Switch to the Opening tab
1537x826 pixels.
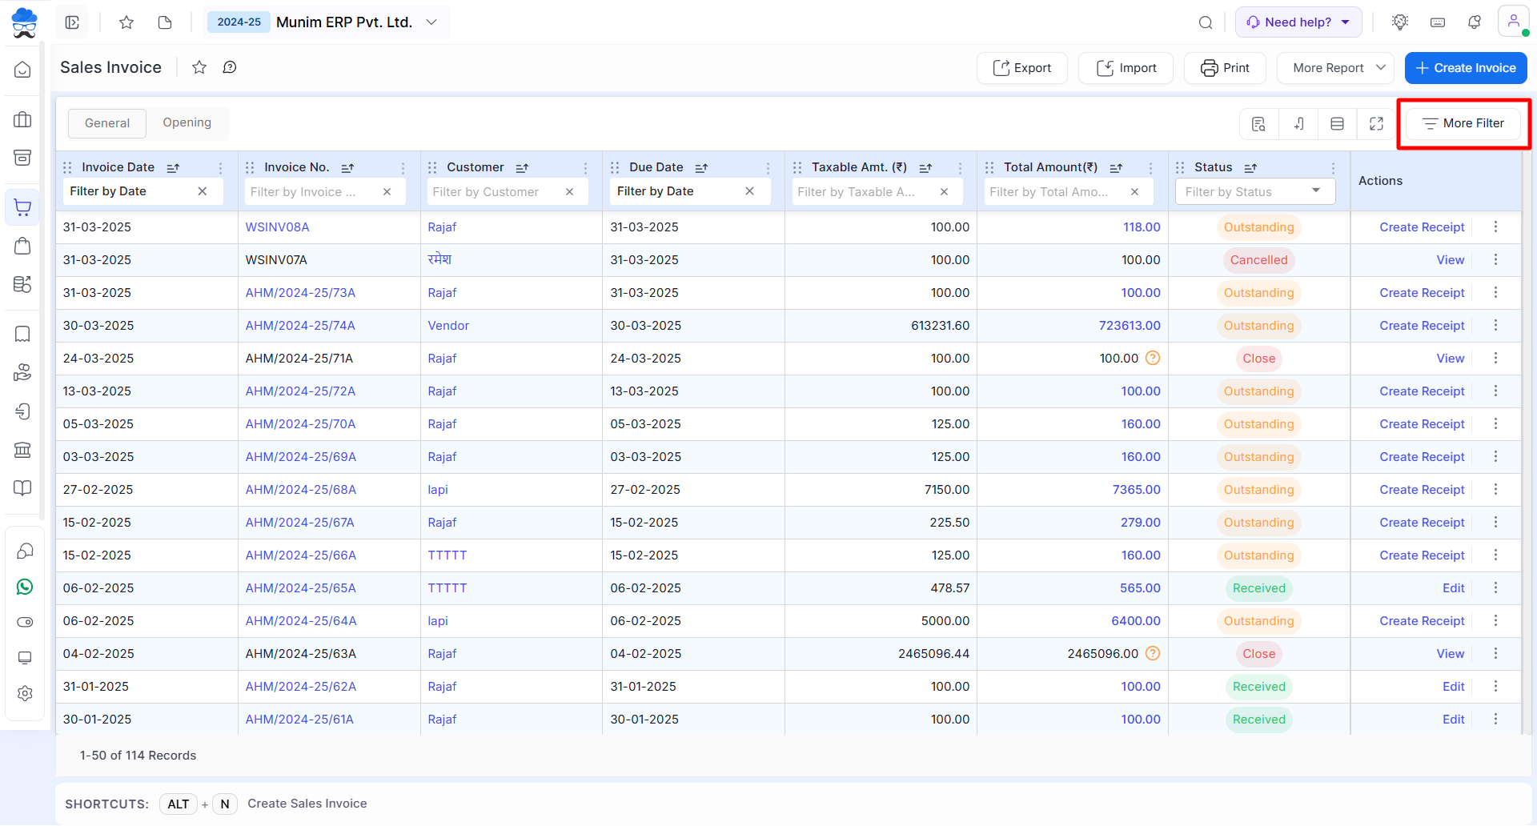pyautogui.click(x=187, y=122)
